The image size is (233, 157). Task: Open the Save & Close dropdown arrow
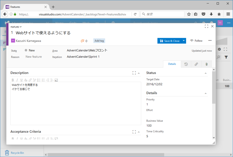[x=184, y=41]
